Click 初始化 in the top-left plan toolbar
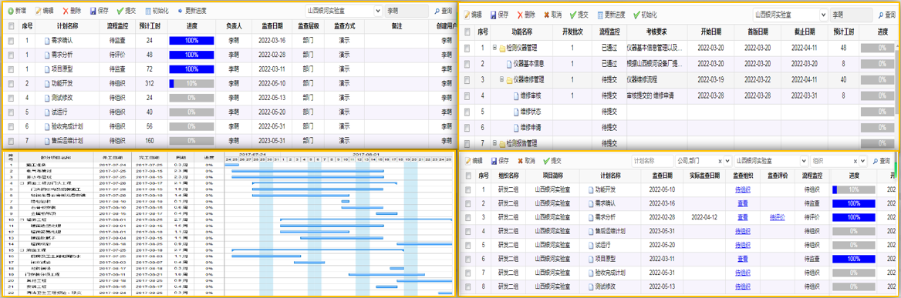Viewport: 901px width, 298px height. [157, 11]
